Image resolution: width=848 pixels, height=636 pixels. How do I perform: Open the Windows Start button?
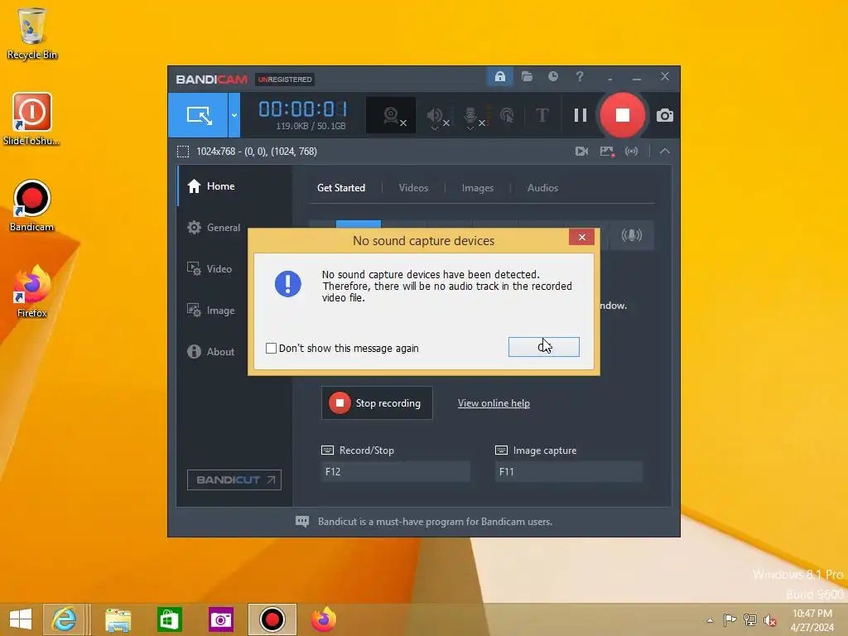point(21,619)
